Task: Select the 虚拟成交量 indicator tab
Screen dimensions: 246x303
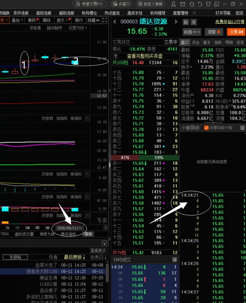Action: click(x=24, y=234)
